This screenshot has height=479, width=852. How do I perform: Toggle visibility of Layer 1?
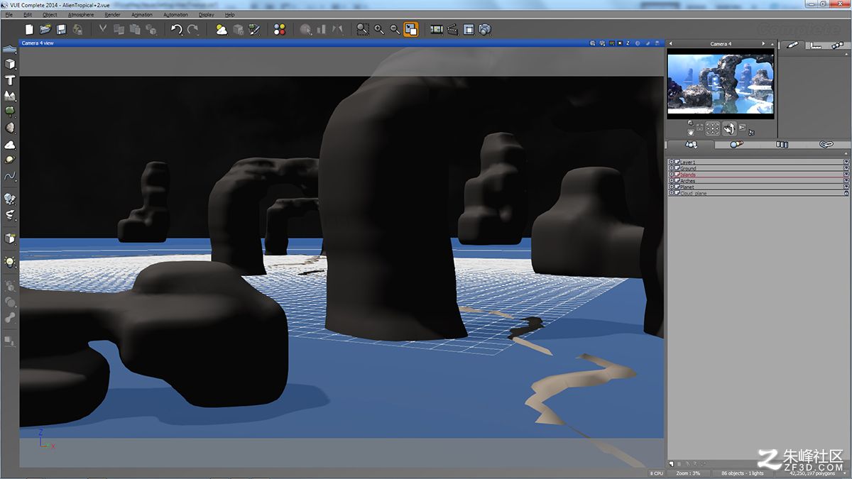point(846,163)
